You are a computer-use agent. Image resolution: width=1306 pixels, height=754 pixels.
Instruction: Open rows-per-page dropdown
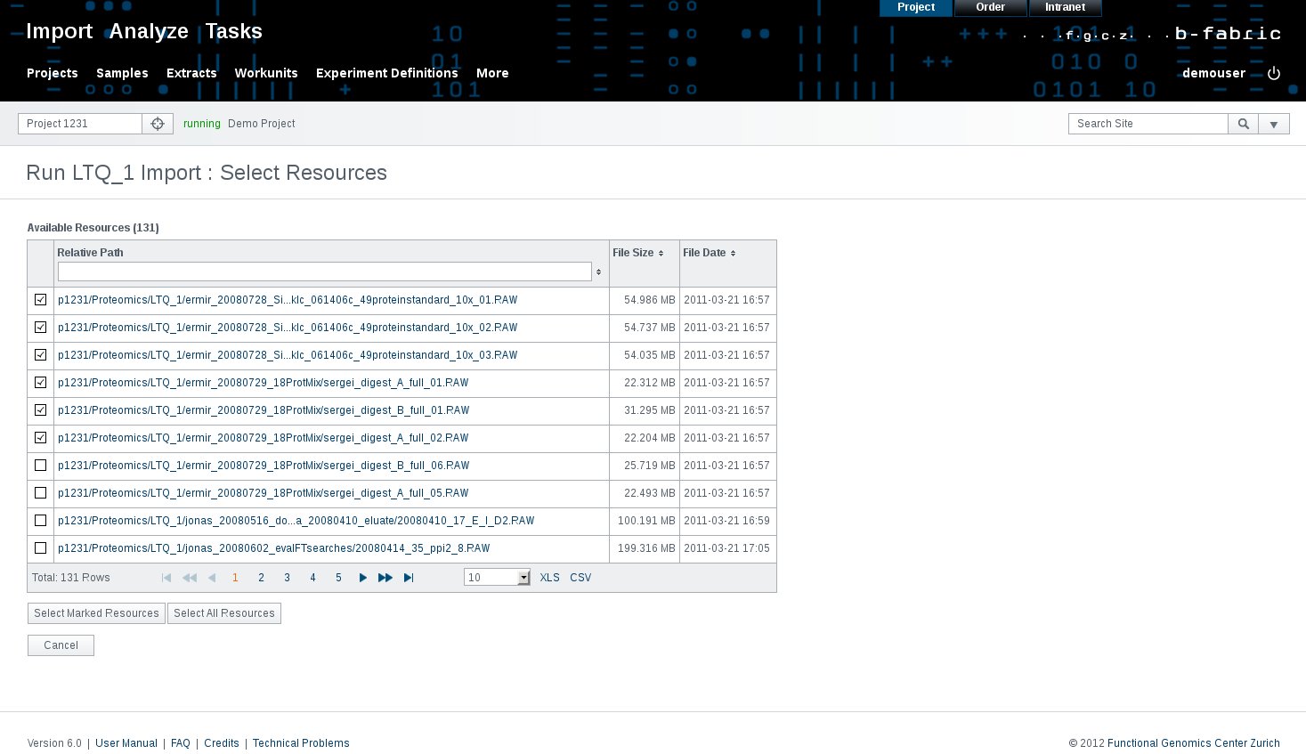497,578
